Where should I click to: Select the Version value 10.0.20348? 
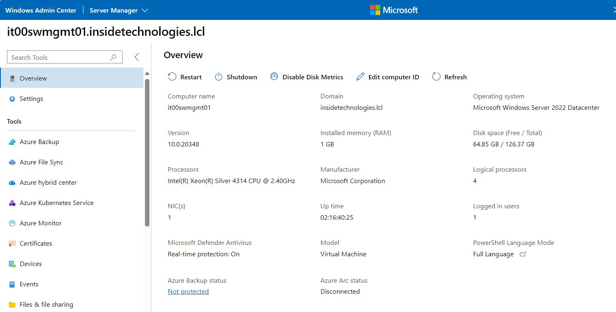183,144
